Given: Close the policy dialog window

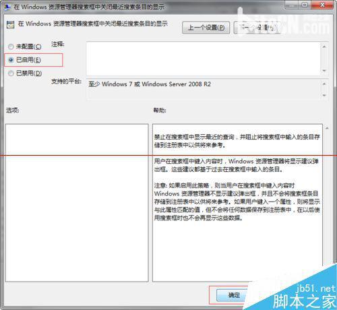Looking at the screenshot, I should click(322, 5).
